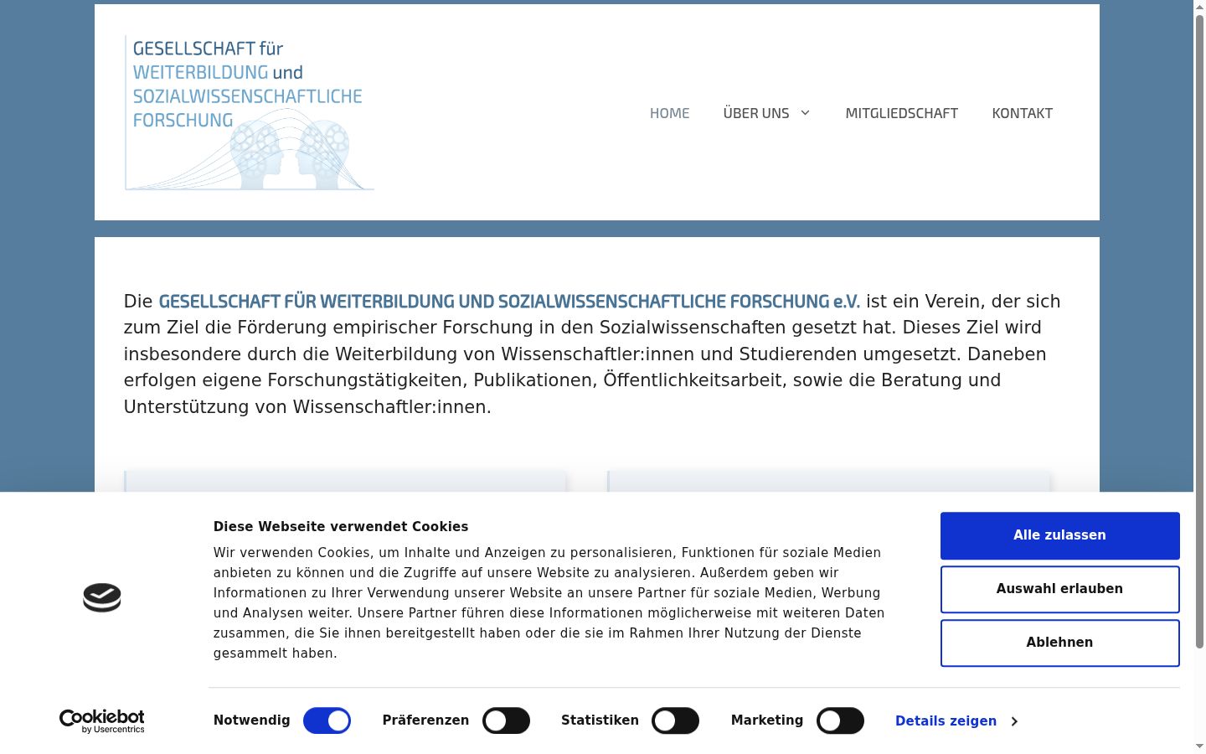Image resolution: width=1206 pixels, height=754 pixels.
Task: Navigate to the KONTAKT page
Action: (1023, 113)
